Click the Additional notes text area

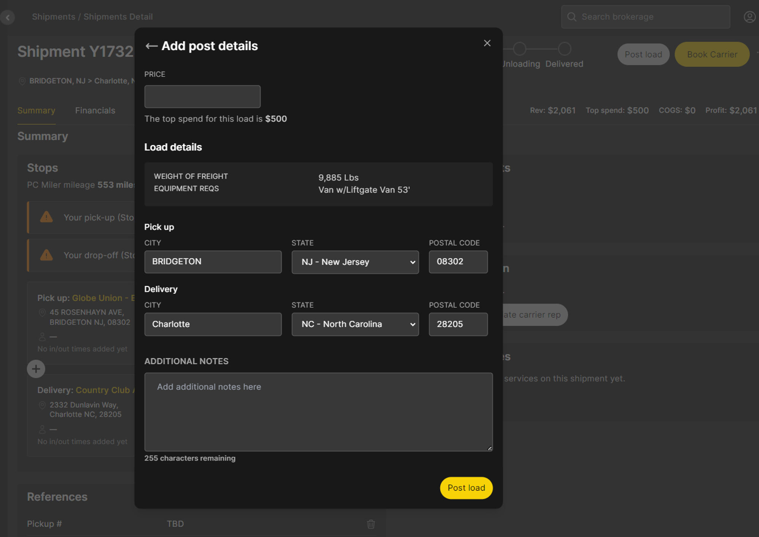click(318, 412)
